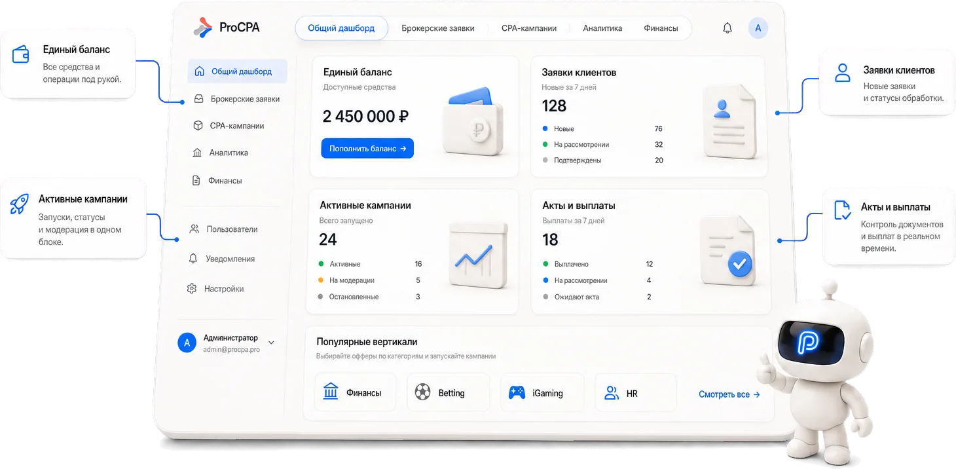Viewport: 956px width, 469px height.
Task: Click Выплачено row in Акты и выплаты
Action: tap(598, 264)
